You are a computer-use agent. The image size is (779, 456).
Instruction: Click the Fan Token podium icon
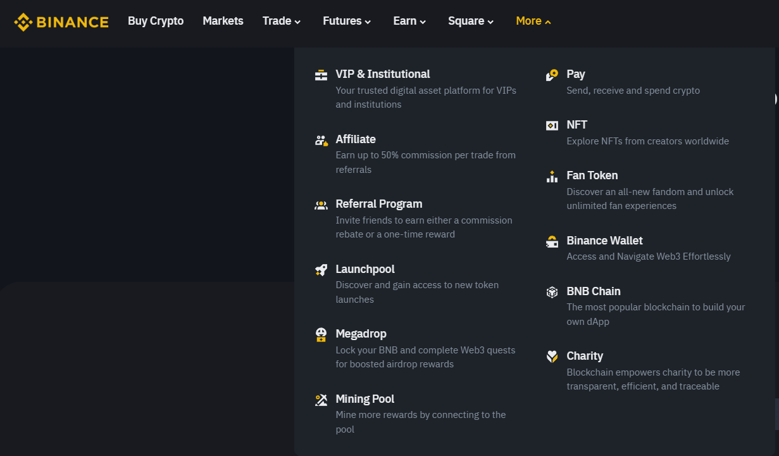click(x=552, y=177)
